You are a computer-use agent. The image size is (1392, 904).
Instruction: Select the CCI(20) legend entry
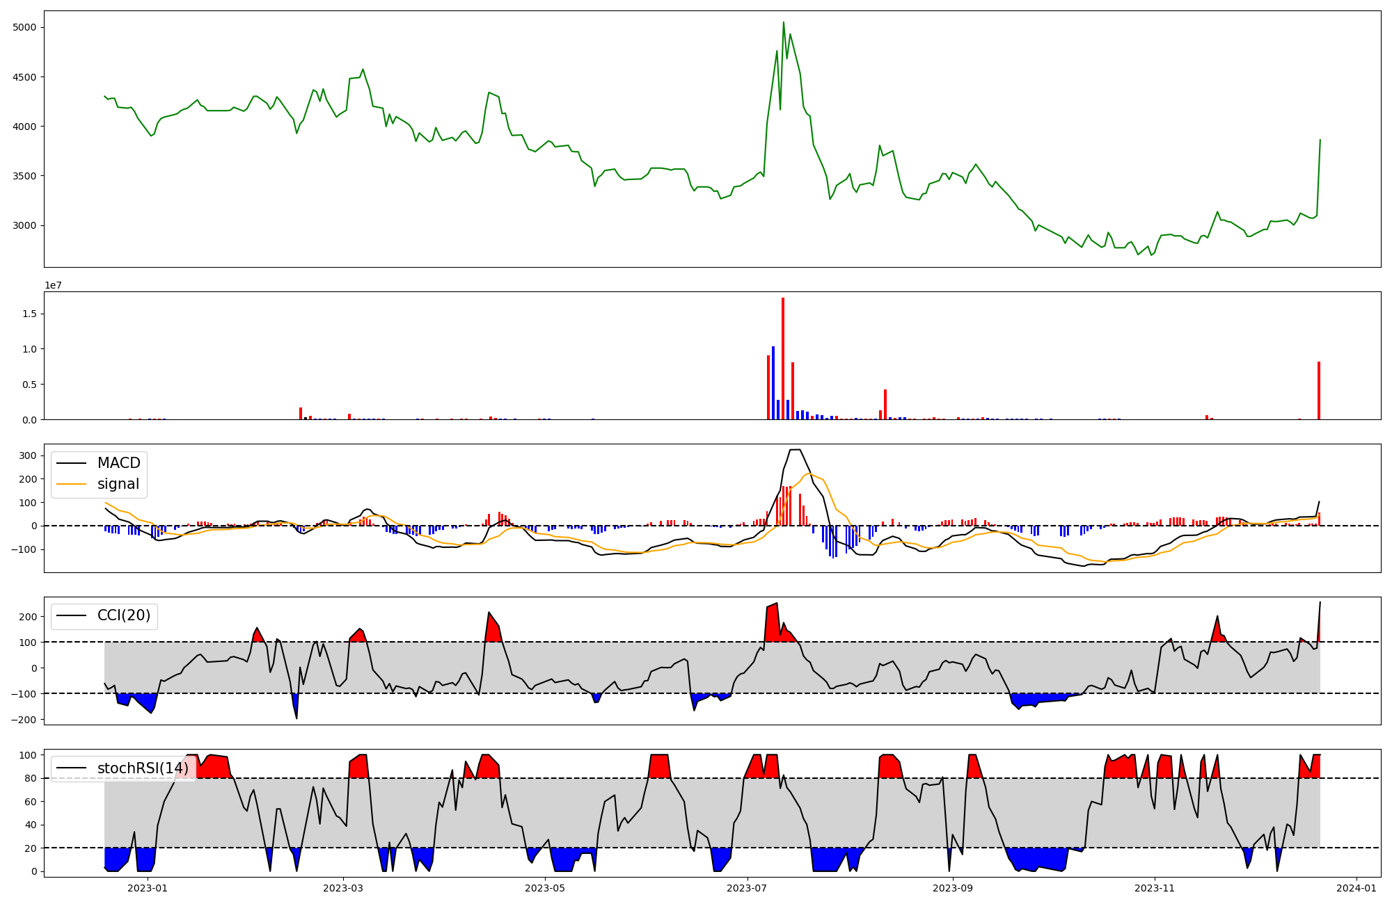(x=124, y=615)
